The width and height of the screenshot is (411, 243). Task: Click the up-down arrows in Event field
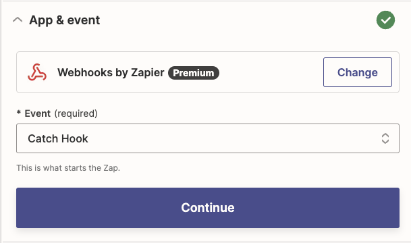385,138
